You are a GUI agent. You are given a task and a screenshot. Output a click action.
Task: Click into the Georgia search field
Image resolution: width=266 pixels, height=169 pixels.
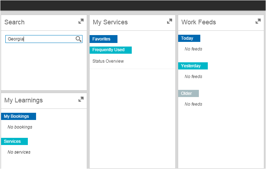[44, 39]
